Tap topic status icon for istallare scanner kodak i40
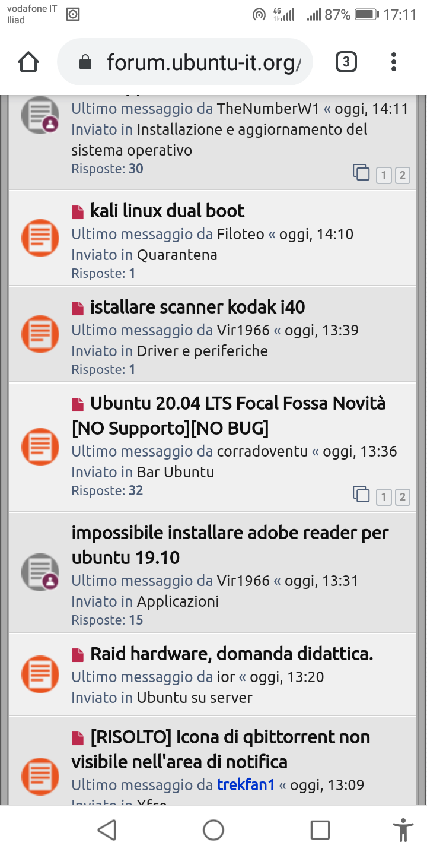 coord(40,334)
